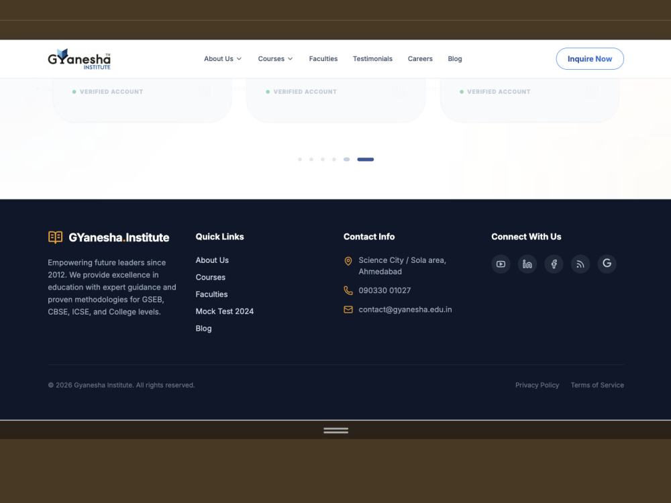Open Courses under Quick Links
The image size is (671, 503).
point(211,277)
